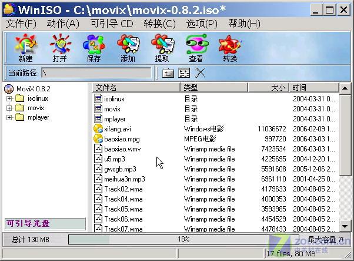The image size is (354, 261).
Task: Click the 总计 130 MB status text
Action: 31,240
